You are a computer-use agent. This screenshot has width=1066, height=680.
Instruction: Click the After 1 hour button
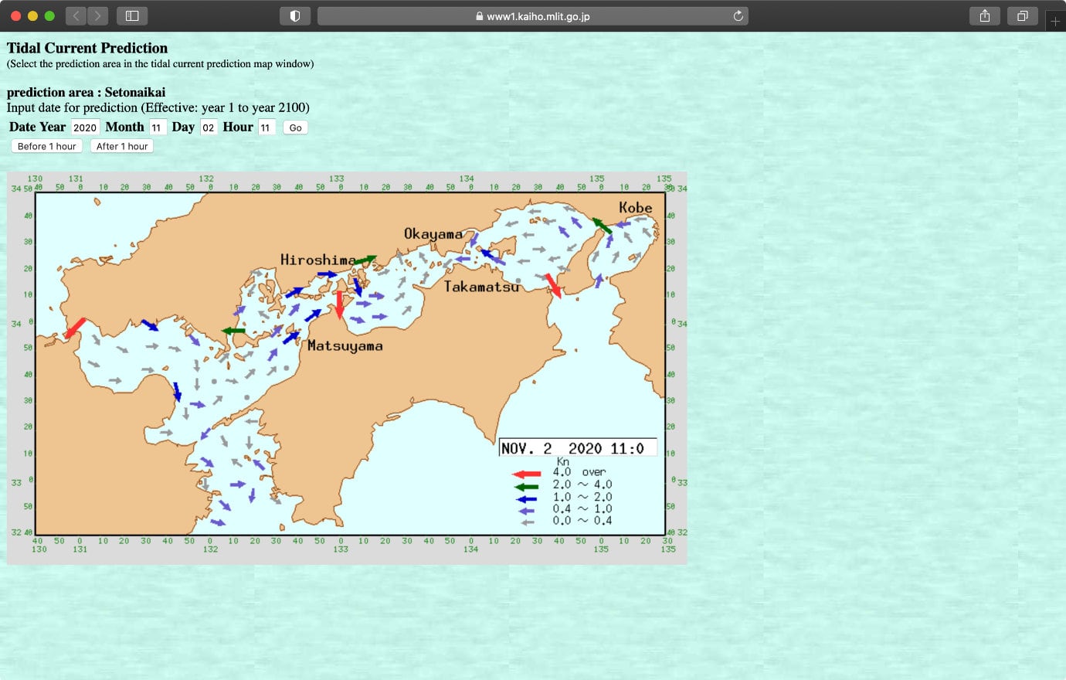pos(122,146)
